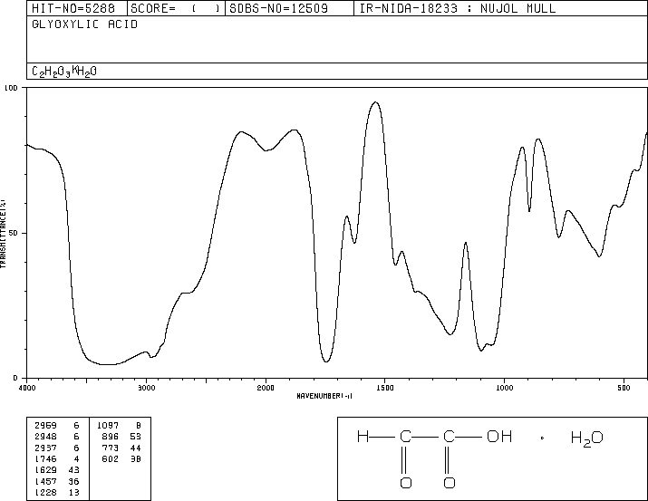Screen dimensions: 648x501
Task: Select peak table entry 1746
Action: tap(57, 458)
